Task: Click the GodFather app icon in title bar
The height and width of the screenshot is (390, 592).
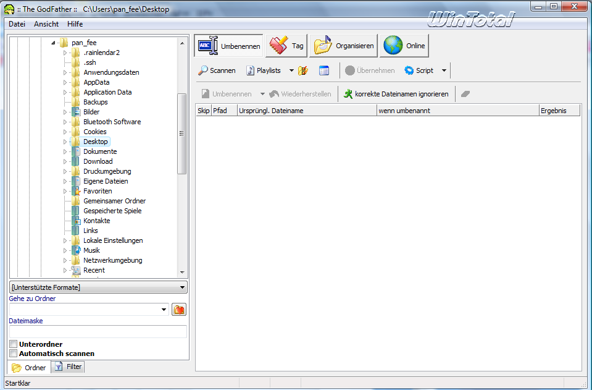Action: click(9, 9)
